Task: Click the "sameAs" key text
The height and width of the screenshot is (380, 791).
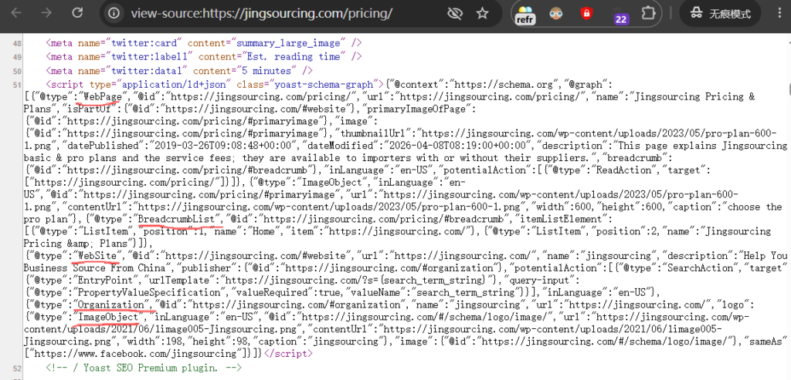Action: click(769, 341)
